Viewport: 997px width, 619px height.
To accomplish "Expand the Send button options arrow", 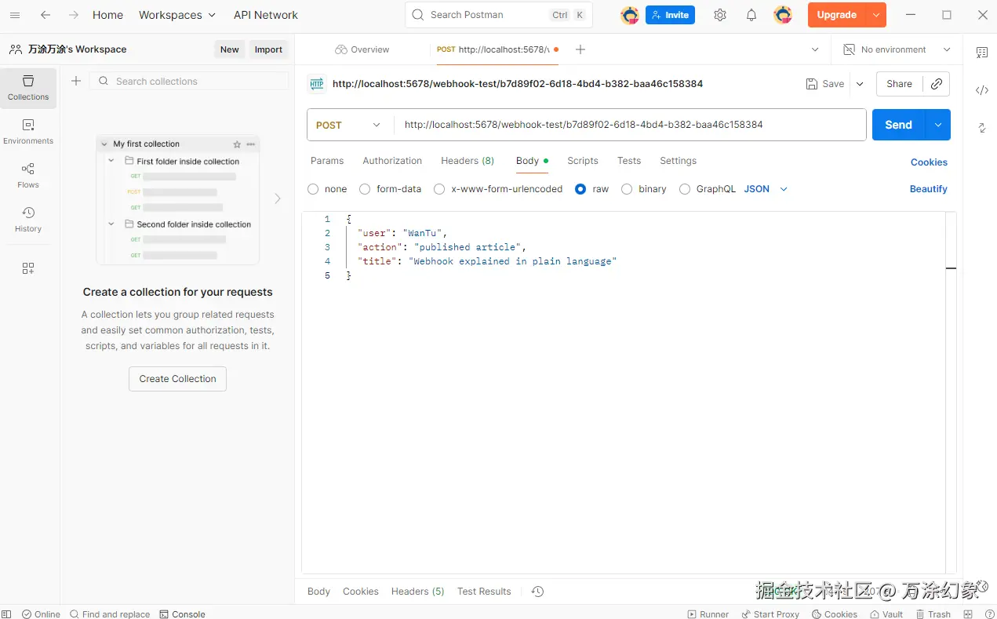I will click(x=938, y=125).
